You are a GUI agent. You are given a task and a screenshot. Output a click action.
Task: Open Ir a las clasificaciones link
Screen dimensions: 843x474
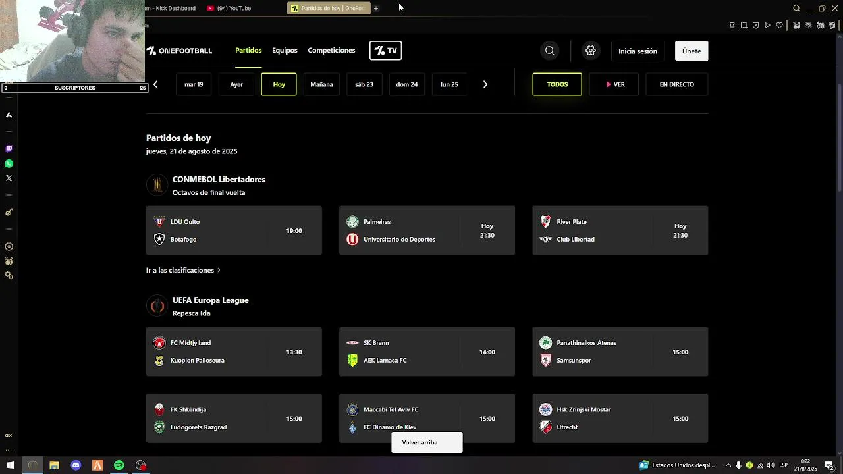(x=183, y=270)
